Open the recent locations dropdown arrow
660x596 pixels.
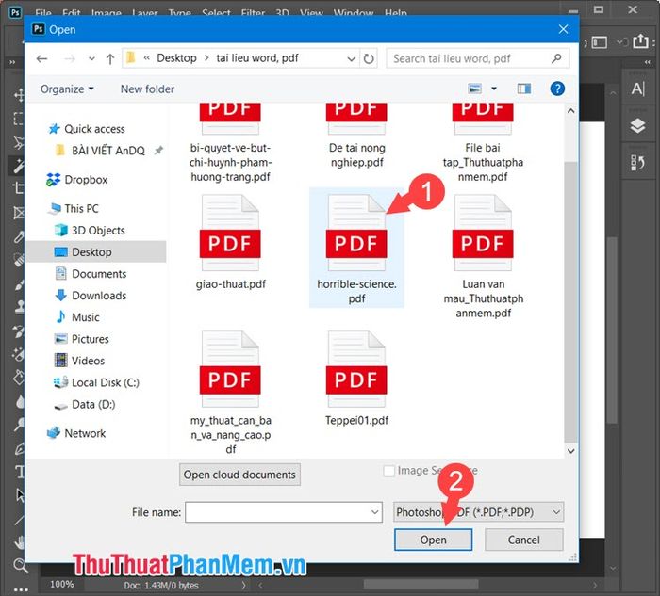[x=91, y=58]
